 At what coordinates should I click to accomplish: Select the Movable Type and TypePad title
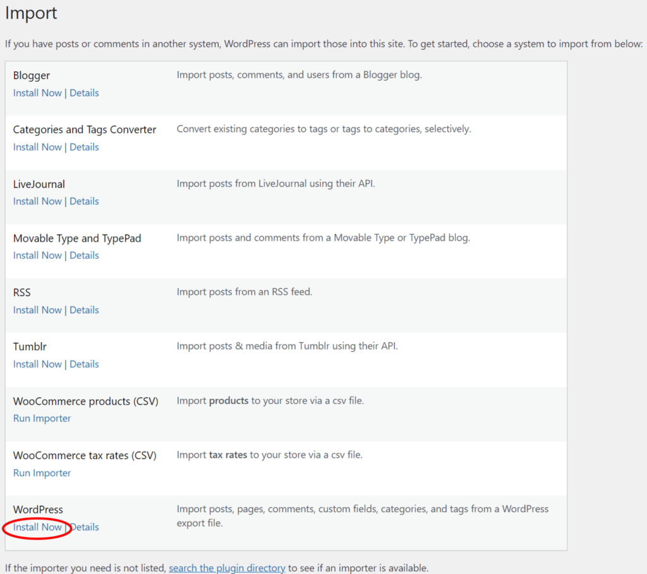pyautogui.click(x=77, y=238)
